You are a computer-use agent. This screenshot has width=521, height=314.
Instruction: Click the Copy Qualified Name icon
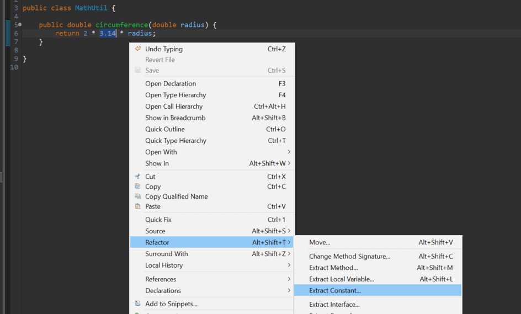click(x=137, y=196)
